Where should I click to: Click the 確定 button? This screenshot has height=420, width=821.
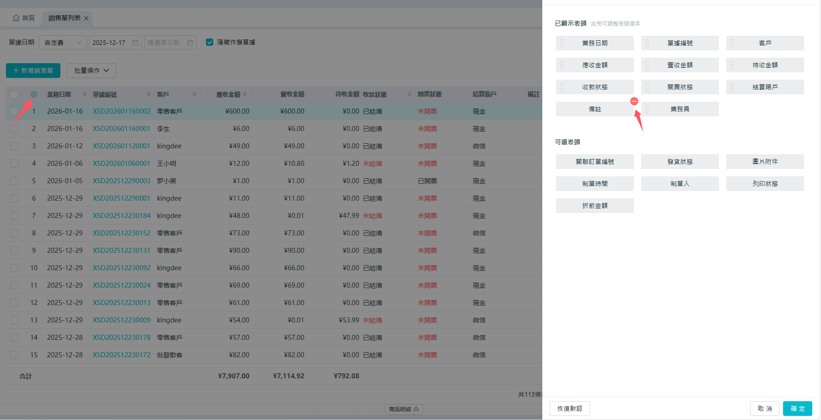point(797,409)
